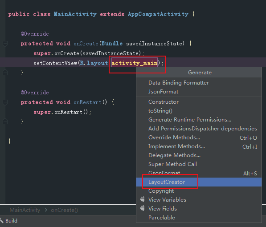
Task: Choose Parcelable generate option
Action: pos(199,218)
